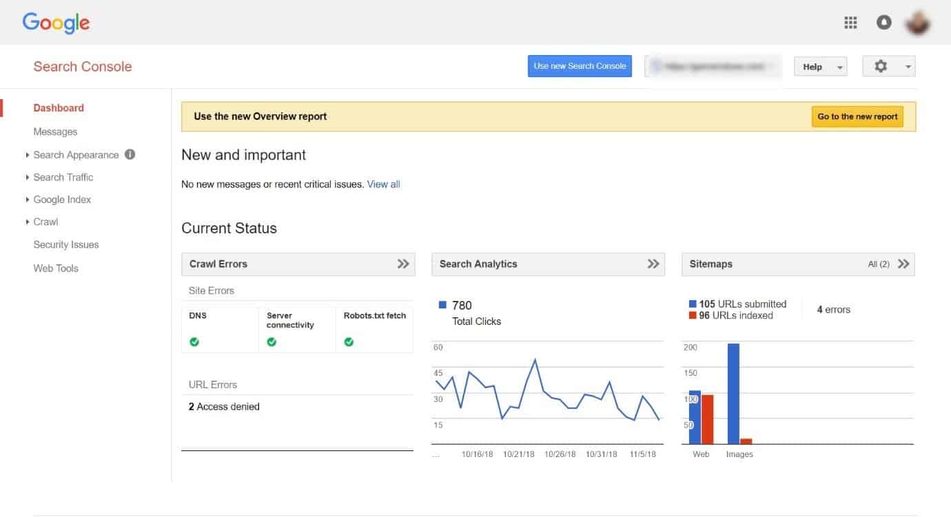The image size is (951, 517).
Task: Click the 10/21/18 axis date label
Action: [x=519, y=454]
